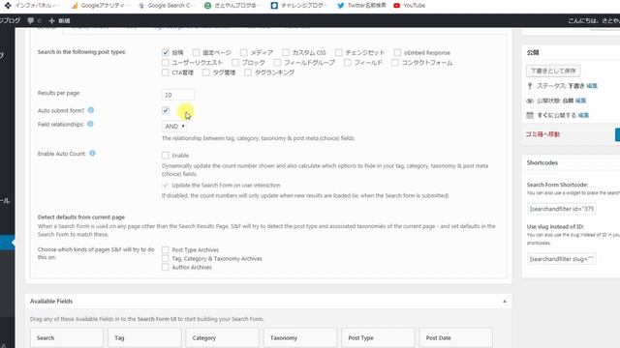The height and width of the screenshot is (348, 620).
Task: Check the コンタクトフォーム checkbox
Action: [x=395, y=62]
